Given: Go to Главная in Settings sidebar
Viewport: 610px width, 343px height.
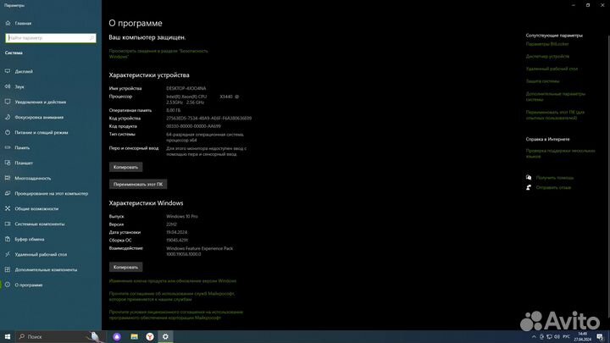Looking at the screenshot, I should (x=19, y=24).
